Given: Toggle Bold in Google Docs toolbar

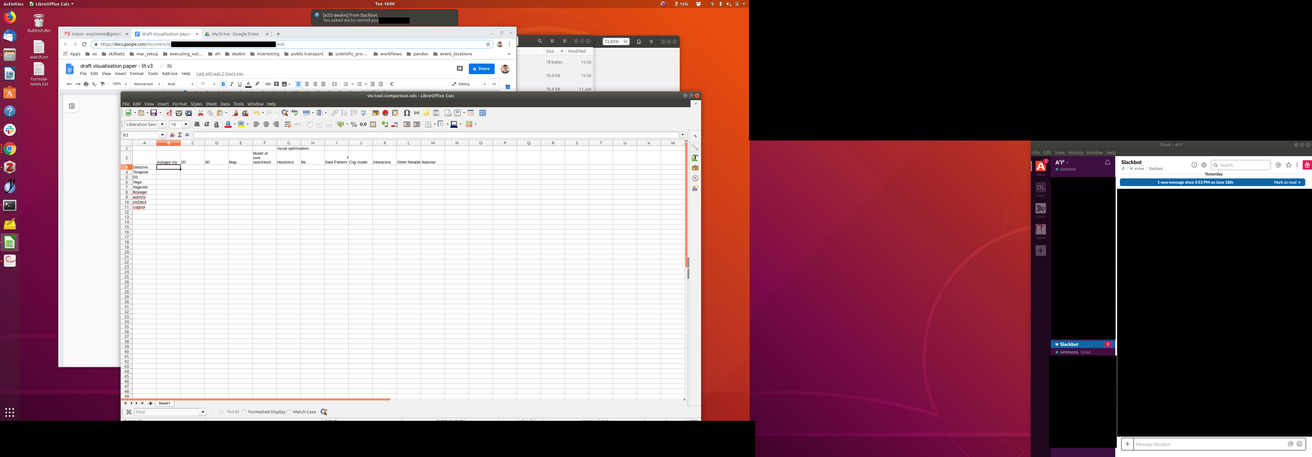Looking at the screenshot, I should [x=223, y=84].
